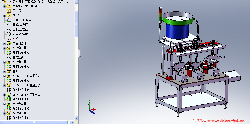Select 前视基准面 plane icon
This screenshot has height=124, width=250.
point(9,25)
